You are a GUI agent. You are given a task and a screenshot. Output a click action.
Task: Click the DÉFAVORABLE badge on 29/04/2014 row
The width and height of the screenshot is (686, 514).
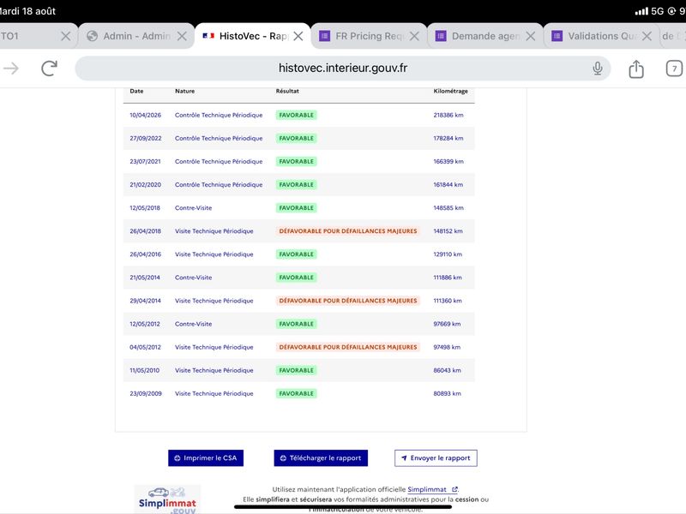pyautogui.click(x=348, y=301)
